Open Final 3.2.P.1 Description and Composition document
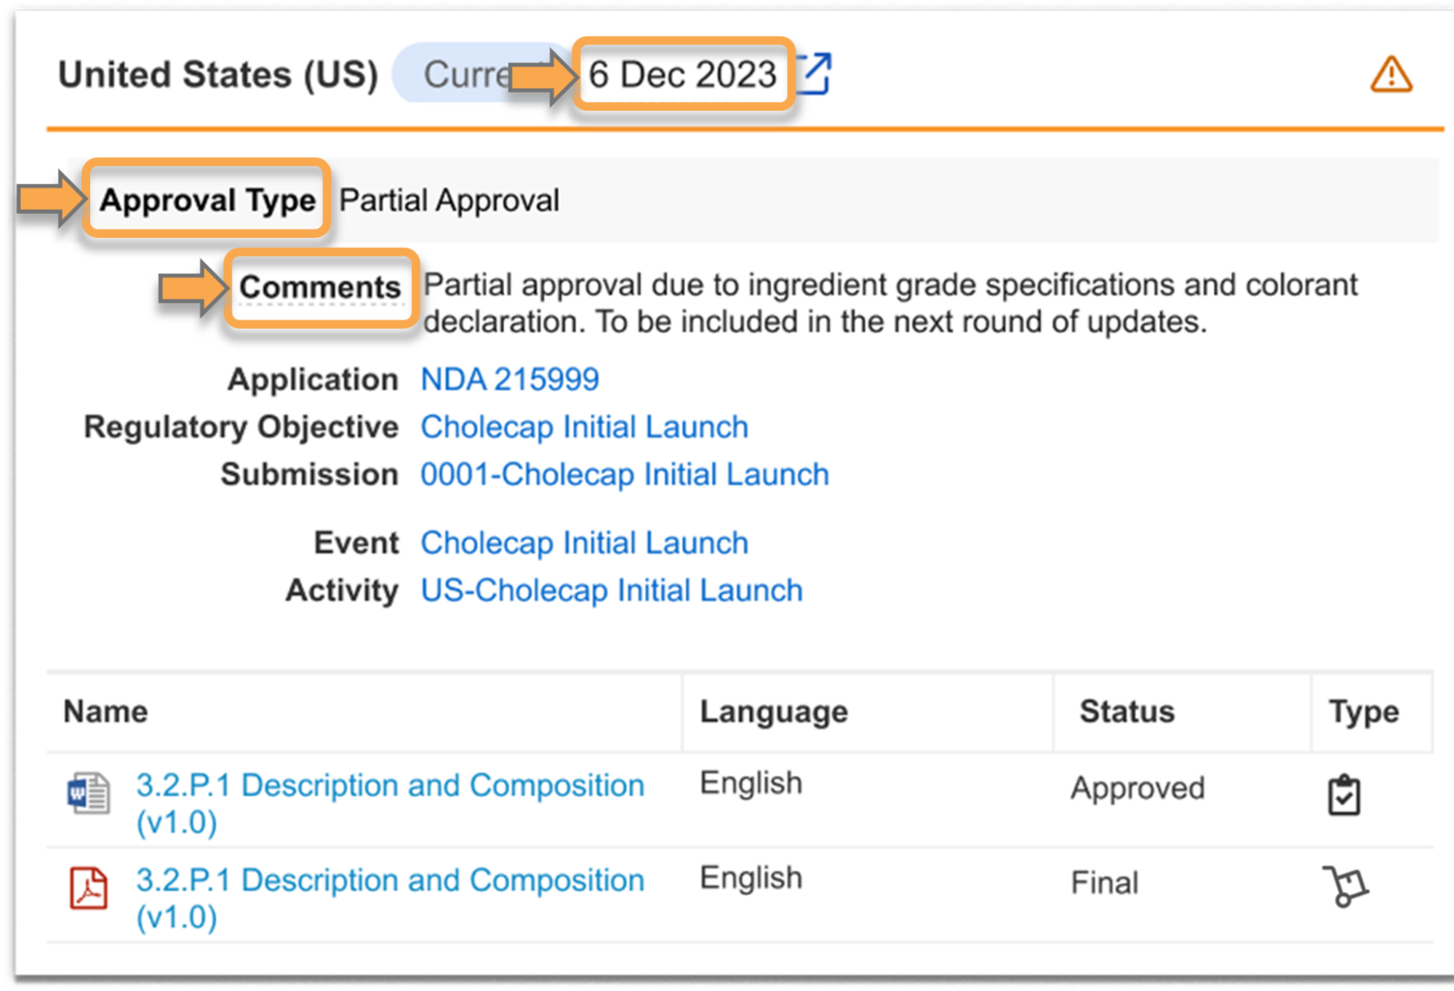This screenshot has width=1454, height=991. tap(390, 881)
